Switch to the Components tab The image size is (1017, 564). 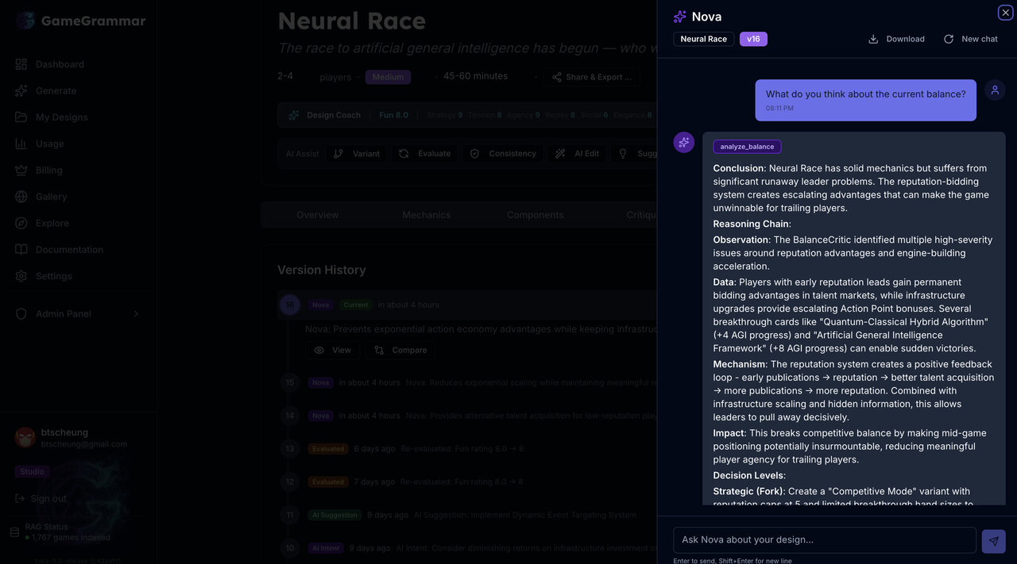(535, 214)
